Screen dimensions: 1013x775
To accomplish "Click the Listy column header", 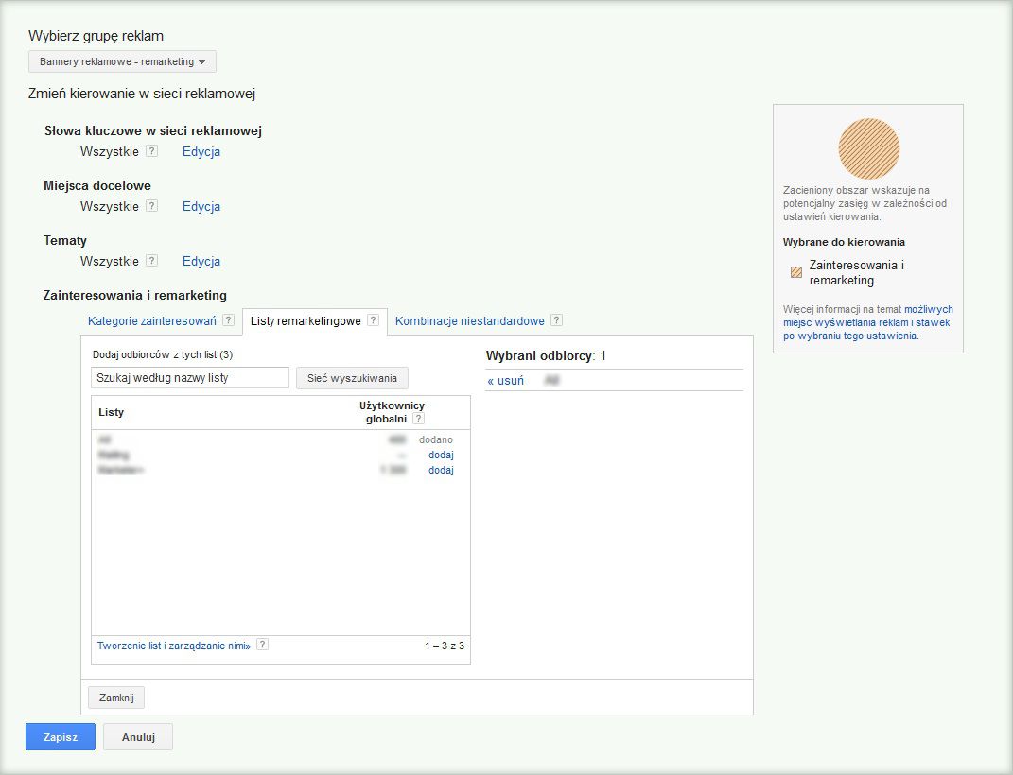I will (111, 412).
